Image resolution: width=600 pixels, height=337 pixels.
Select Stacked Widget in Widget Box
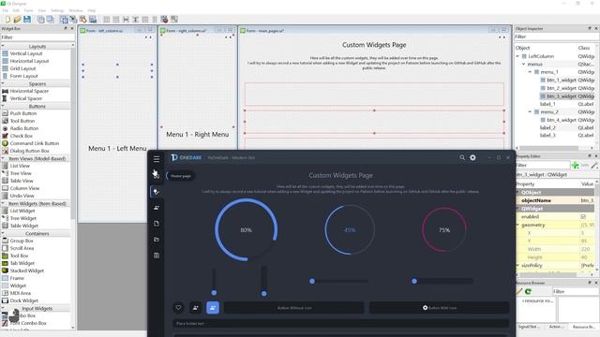[26, 271]
